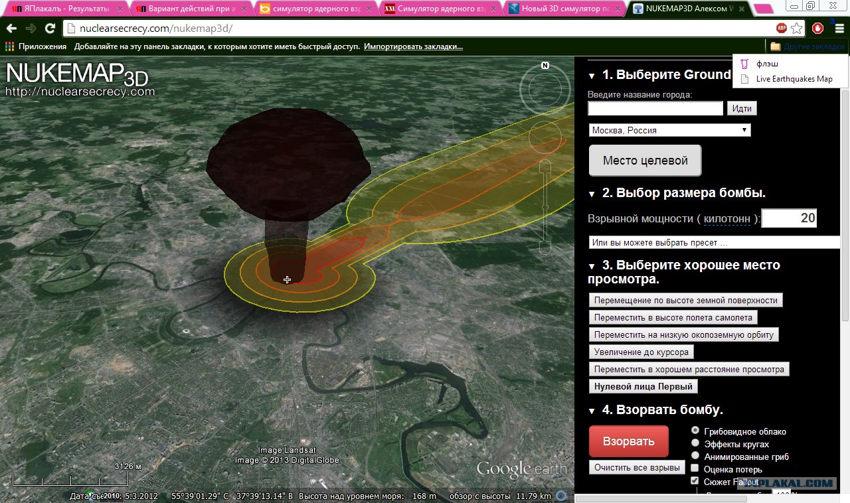
Task: Click the page icon in address bar
Action: (71, 29)
